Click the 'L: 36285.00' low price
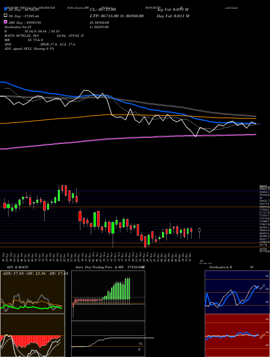 coord(99,27)
